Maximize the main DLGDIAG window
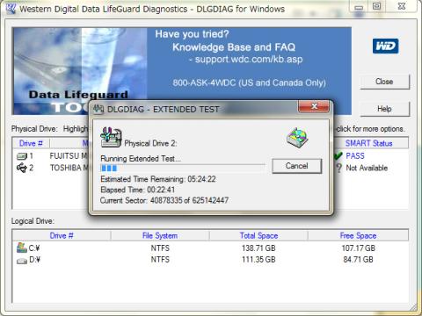Screen dimensions: 422x316 pos(376,6)
